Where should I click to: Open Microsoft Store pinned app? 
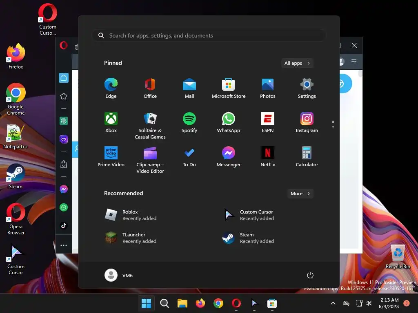229,88
